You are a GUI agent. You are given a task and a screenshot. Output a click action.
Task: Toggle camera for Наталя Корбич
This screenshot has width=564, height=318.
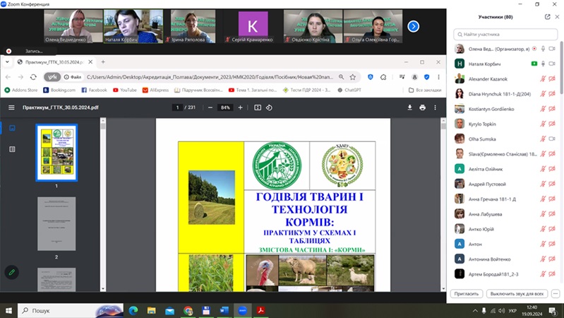click(x=552, y=64)
